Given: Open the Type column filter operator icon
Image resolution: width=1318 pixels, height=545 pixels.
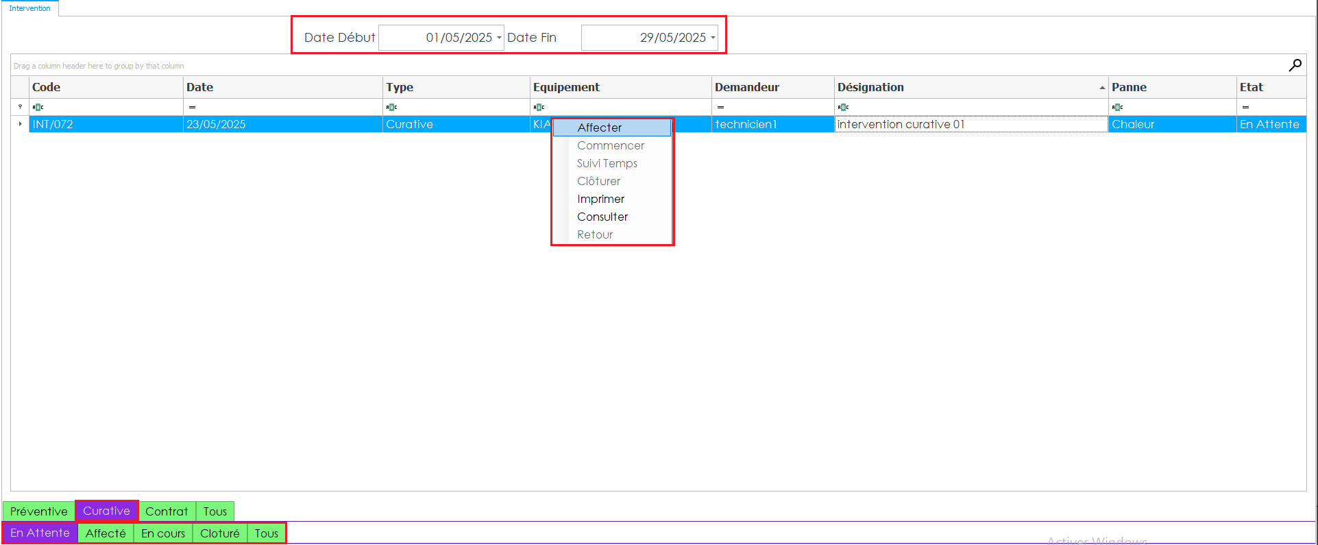Looking at the screenshot, I should pyautogui.click(x=391, y=107).
